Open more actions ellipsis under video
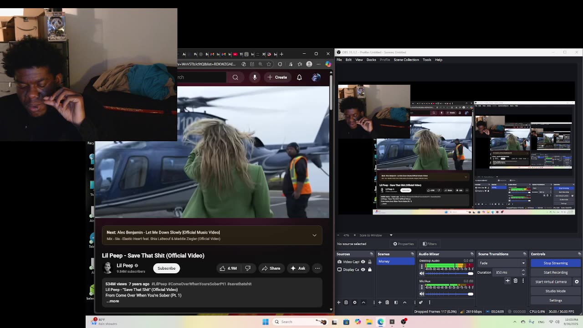Screen dimensions: 583x328 317,268
